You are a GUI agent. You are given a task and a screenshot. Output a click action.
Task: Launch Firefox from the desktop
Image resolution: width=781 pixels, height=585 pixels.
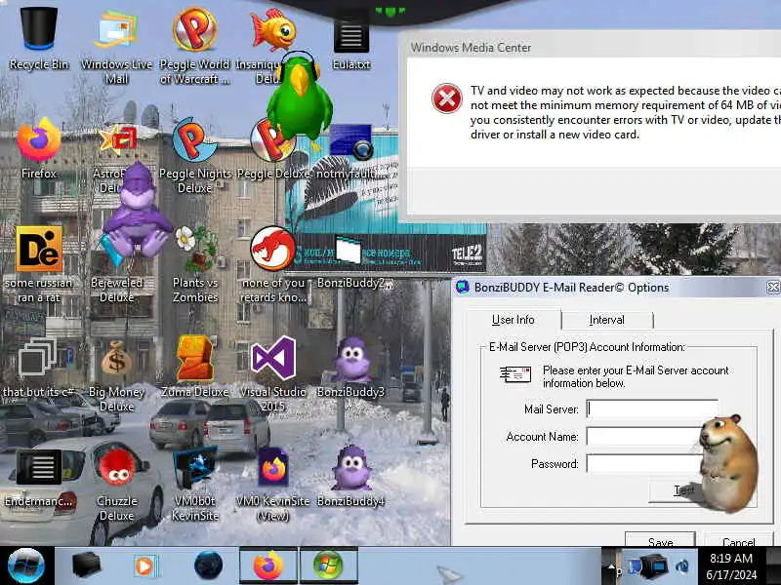(39, 147)
